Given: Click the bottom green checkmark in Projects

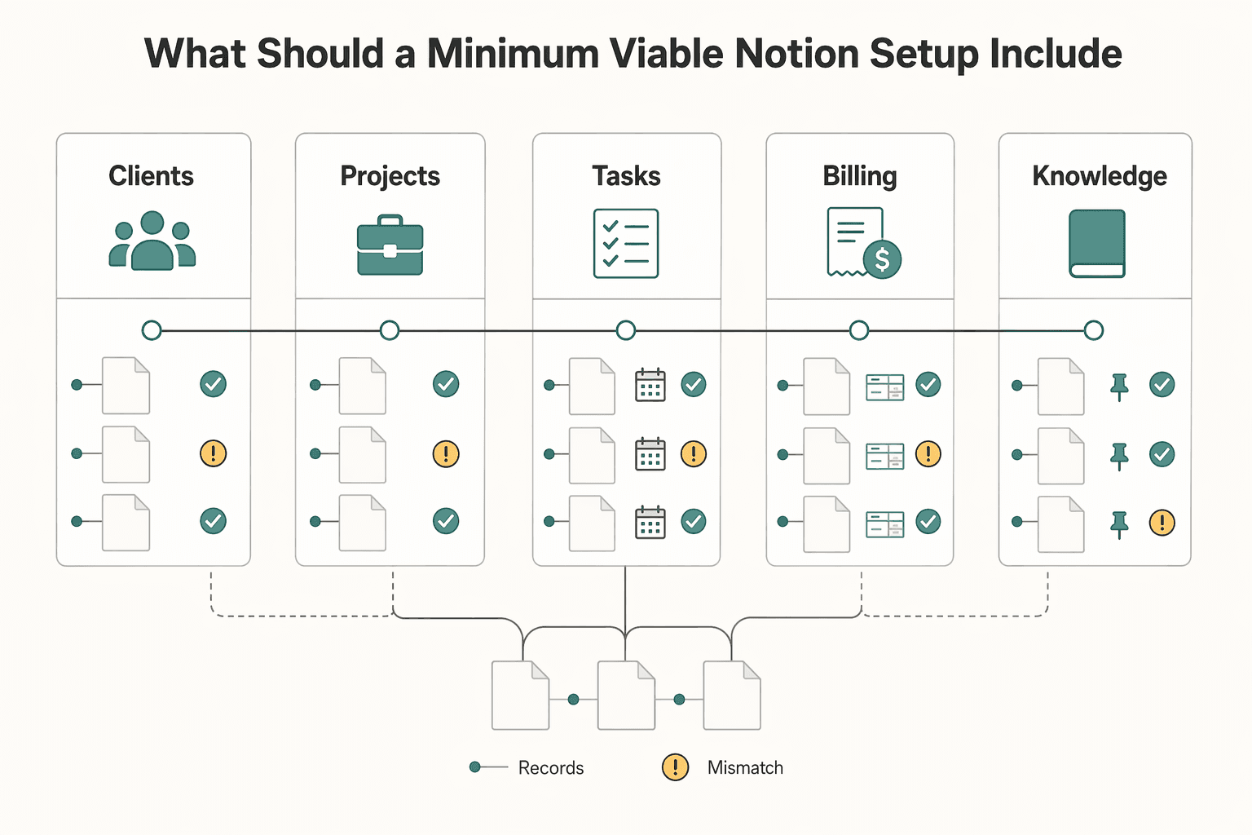Looking at the screenshot, I should [446, 521].
